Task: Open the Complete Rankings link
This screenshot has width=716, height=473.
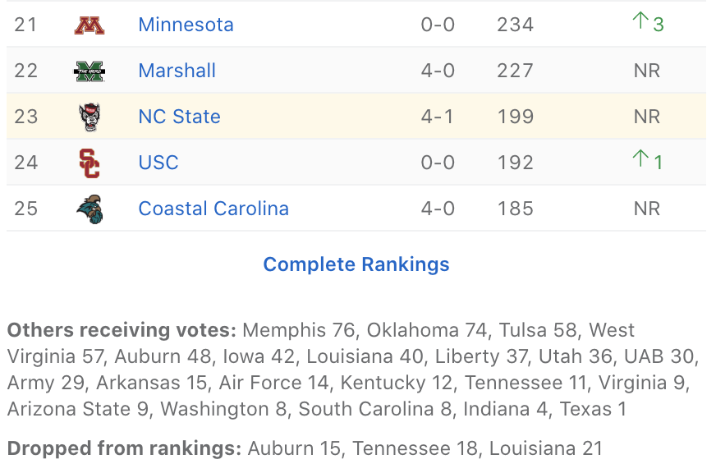Action: point(356,264)
